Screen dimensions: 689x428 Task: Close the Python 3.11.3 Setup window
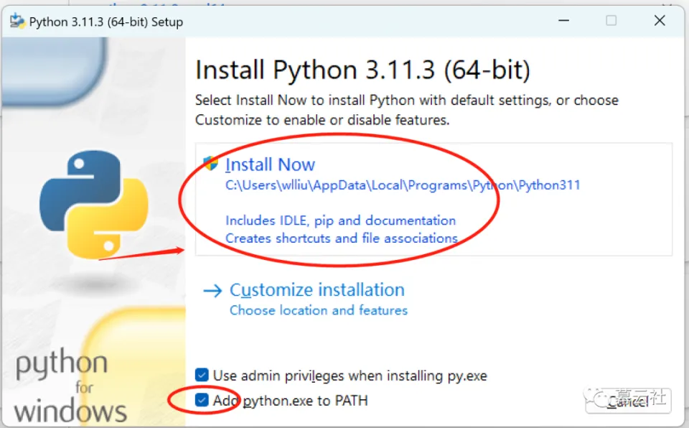[660, 21]
